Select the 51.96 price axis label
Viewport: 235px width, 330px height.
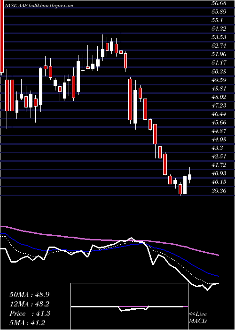[x=219, y=54]
